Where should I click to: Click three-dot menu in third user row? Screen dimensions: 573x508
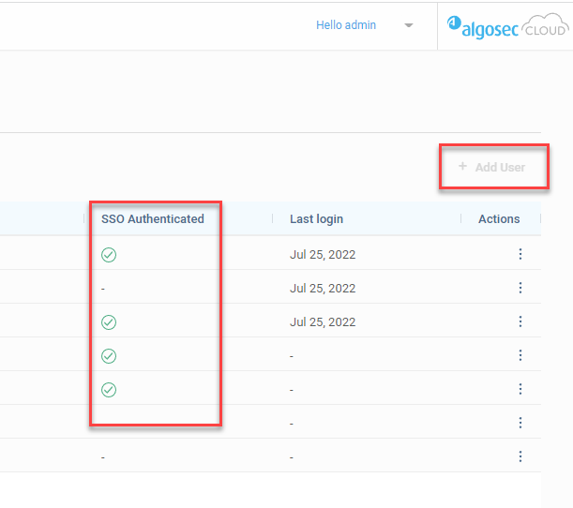(x=520, y=321)
